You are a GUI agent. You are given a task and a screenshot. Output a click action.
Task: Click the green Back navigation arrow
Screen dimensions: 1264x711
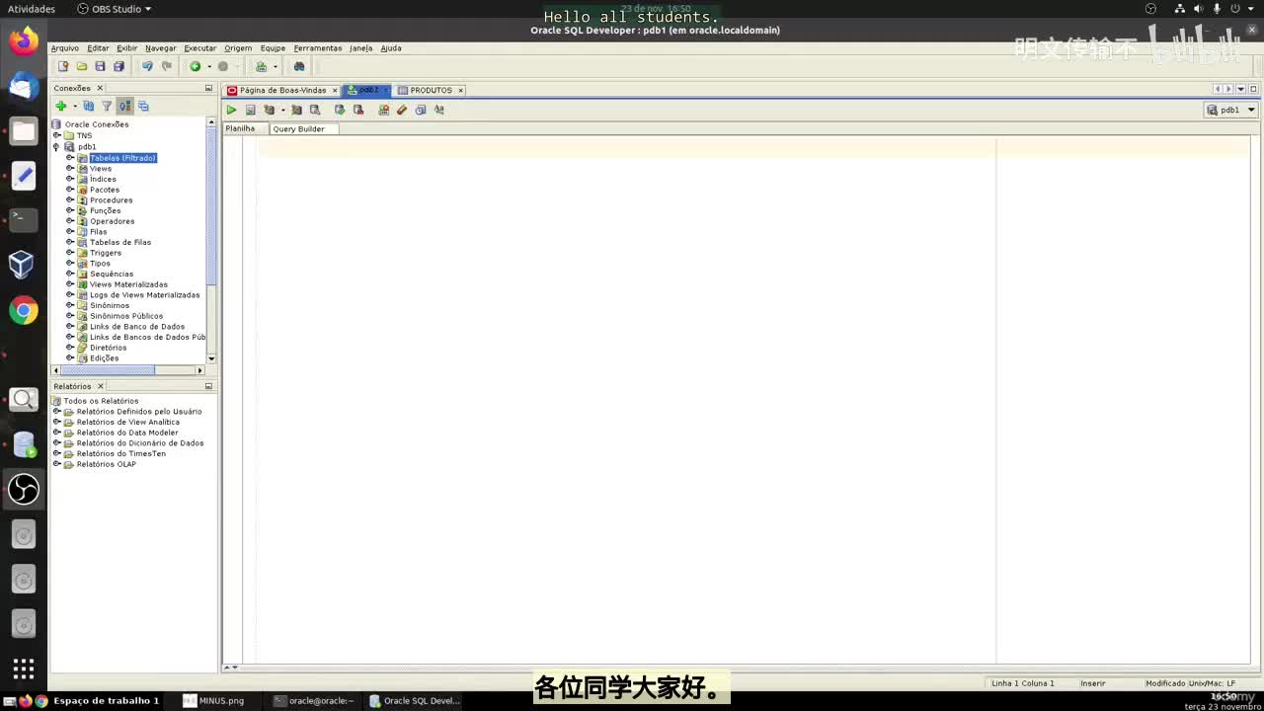coord(195,66)
